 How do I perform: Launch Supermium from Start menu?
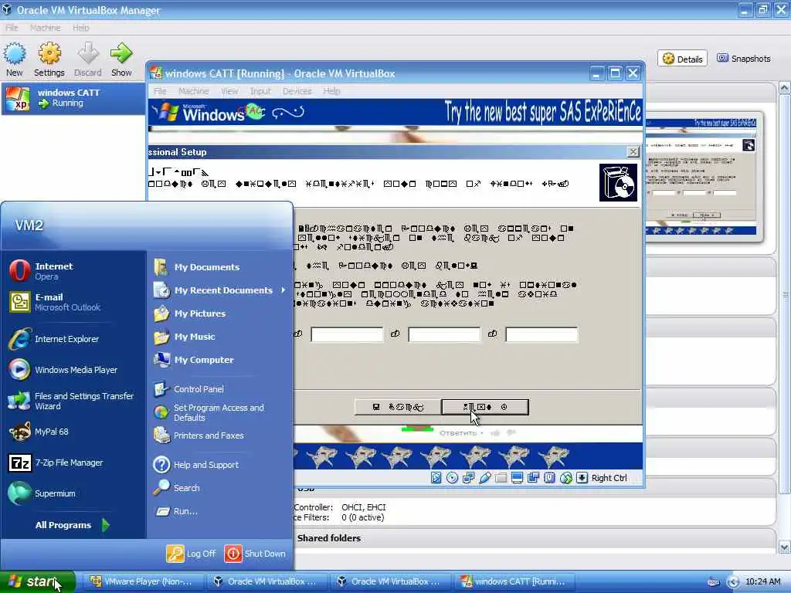[73, 493]
